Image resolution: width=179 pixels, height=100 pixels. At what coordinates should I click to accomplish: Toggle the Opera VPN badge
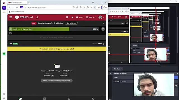[x=22, y=7]
